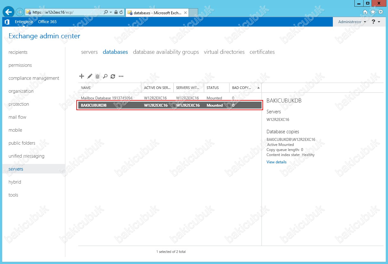Open View details link

pyautogui.click(x=276, y=162)
